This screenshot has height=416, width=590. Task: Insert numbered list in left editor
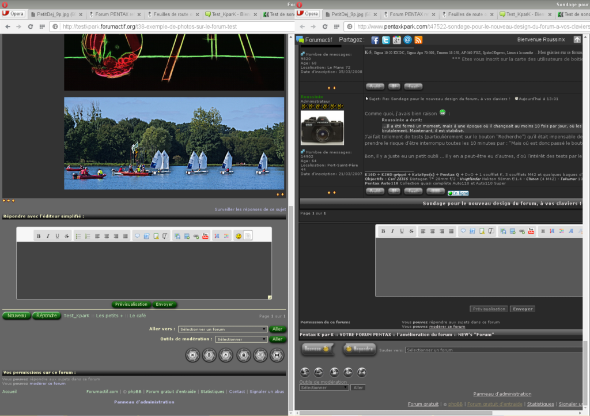(88, 236)
